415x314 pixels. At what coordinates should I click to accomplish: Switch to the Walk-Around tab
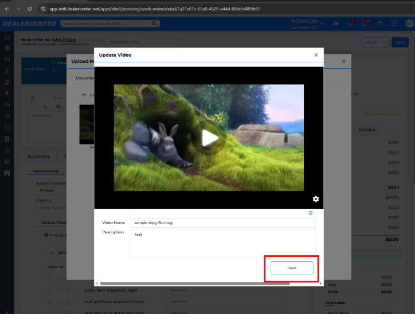click(45, 171)
